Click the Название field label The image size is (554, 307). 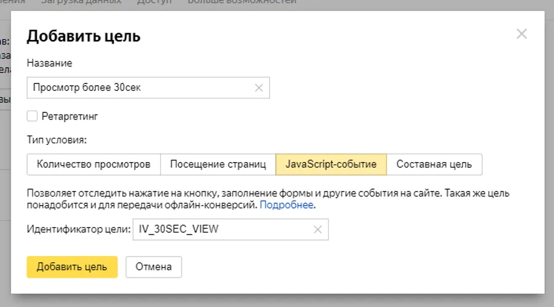tap(49, 63)
